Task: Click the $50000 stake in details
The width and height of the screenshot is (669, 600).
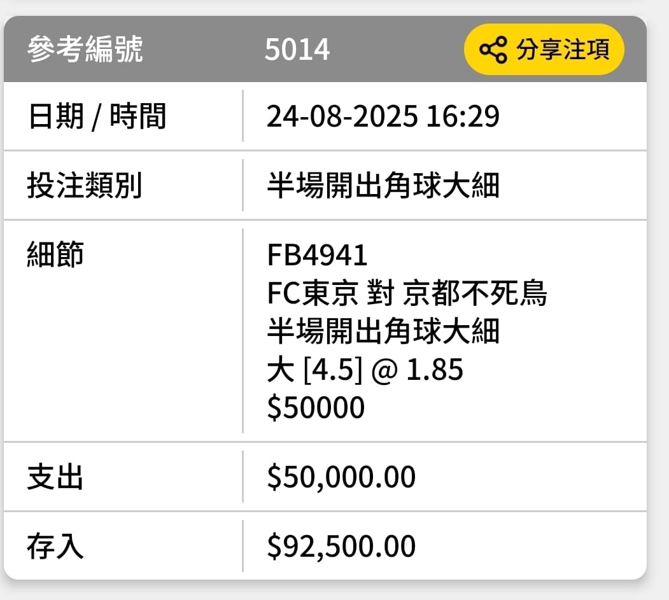Action: pyautogui.click(x=316, y=407)
